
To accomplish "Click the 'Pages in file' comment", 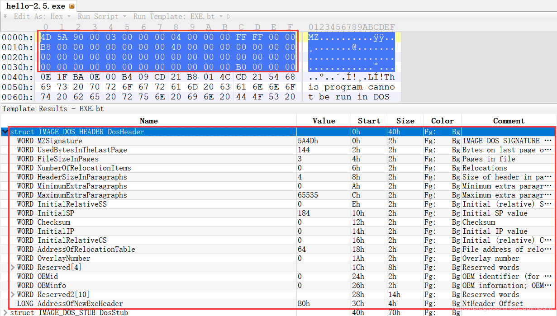I will click(x=489, y=159).
